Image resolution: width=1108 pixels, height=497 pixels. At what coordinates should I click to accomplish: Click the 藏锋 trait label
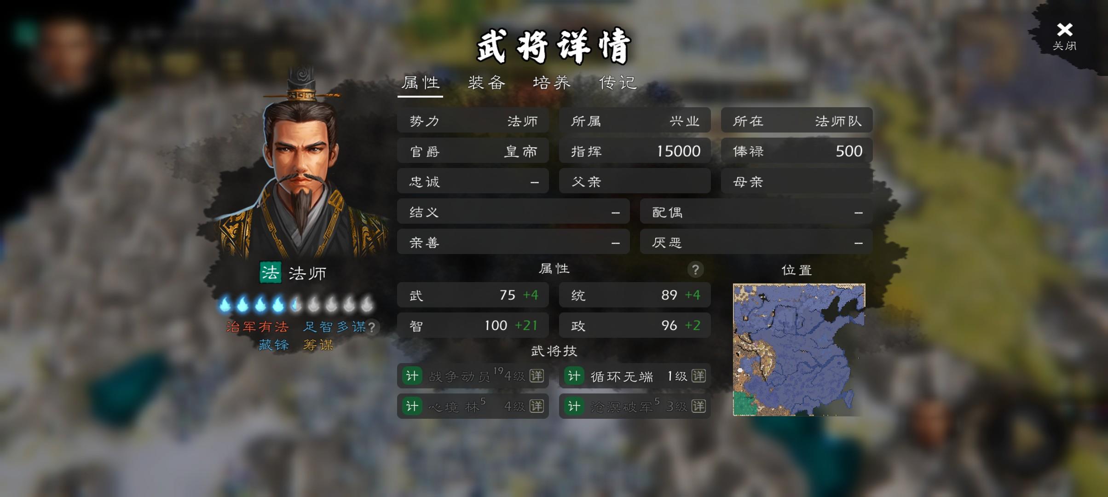point(274,345)
